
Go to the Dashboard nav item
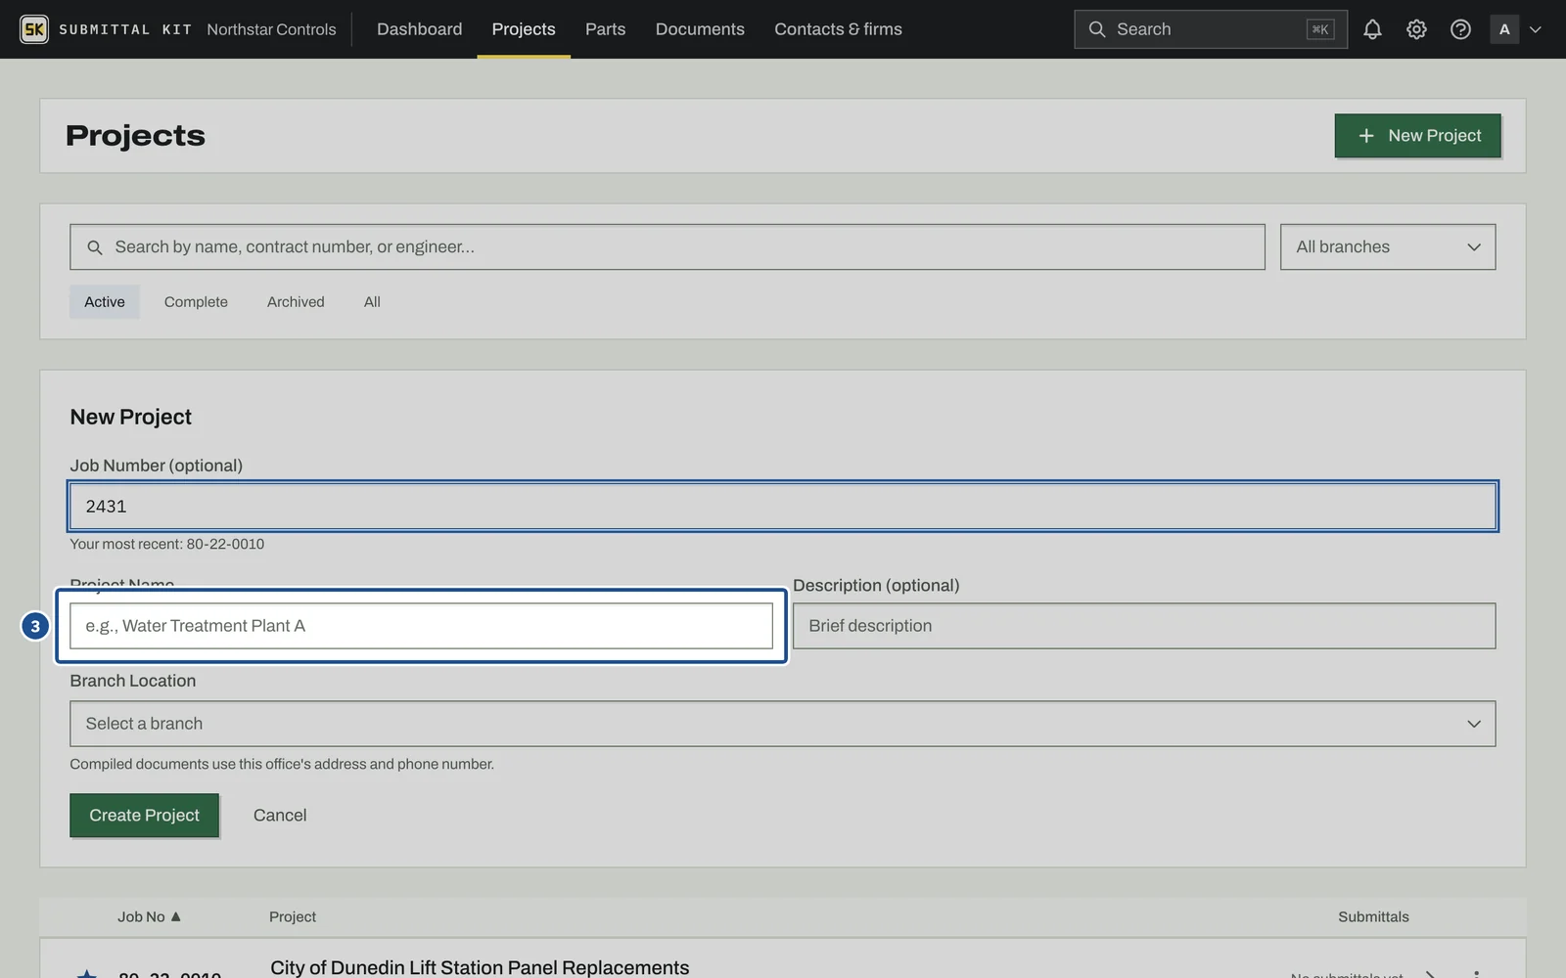(x=419, y=29)
